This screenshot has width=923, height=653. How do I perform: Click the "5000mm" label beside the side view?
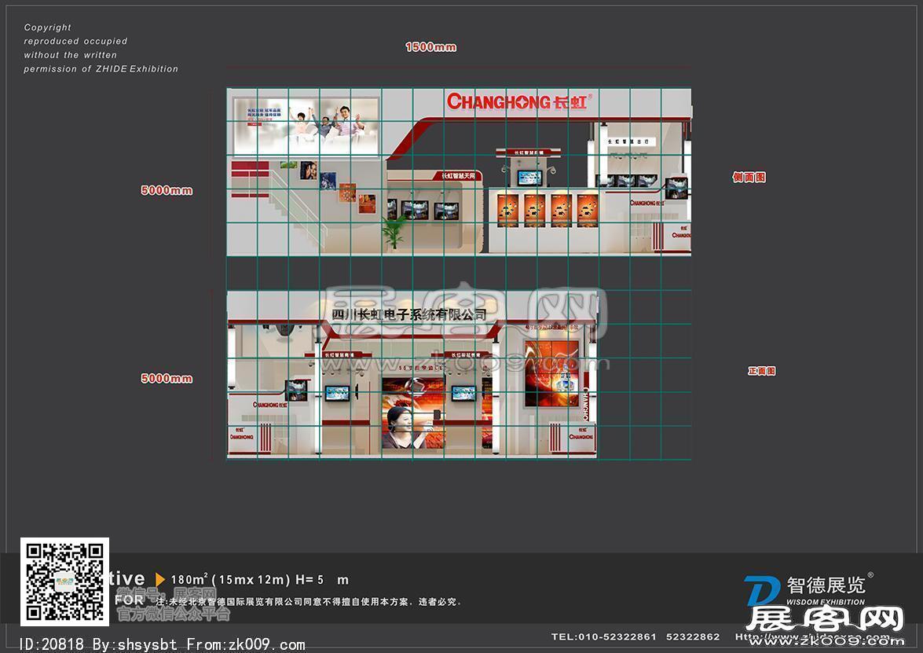[167, 190]
